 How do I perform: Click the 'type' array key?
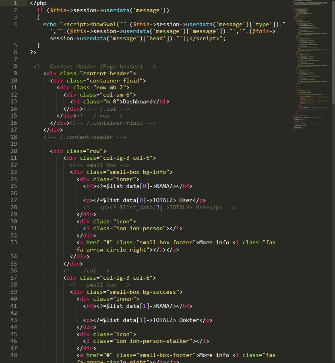pyautogui.click(x=262, y=24)
